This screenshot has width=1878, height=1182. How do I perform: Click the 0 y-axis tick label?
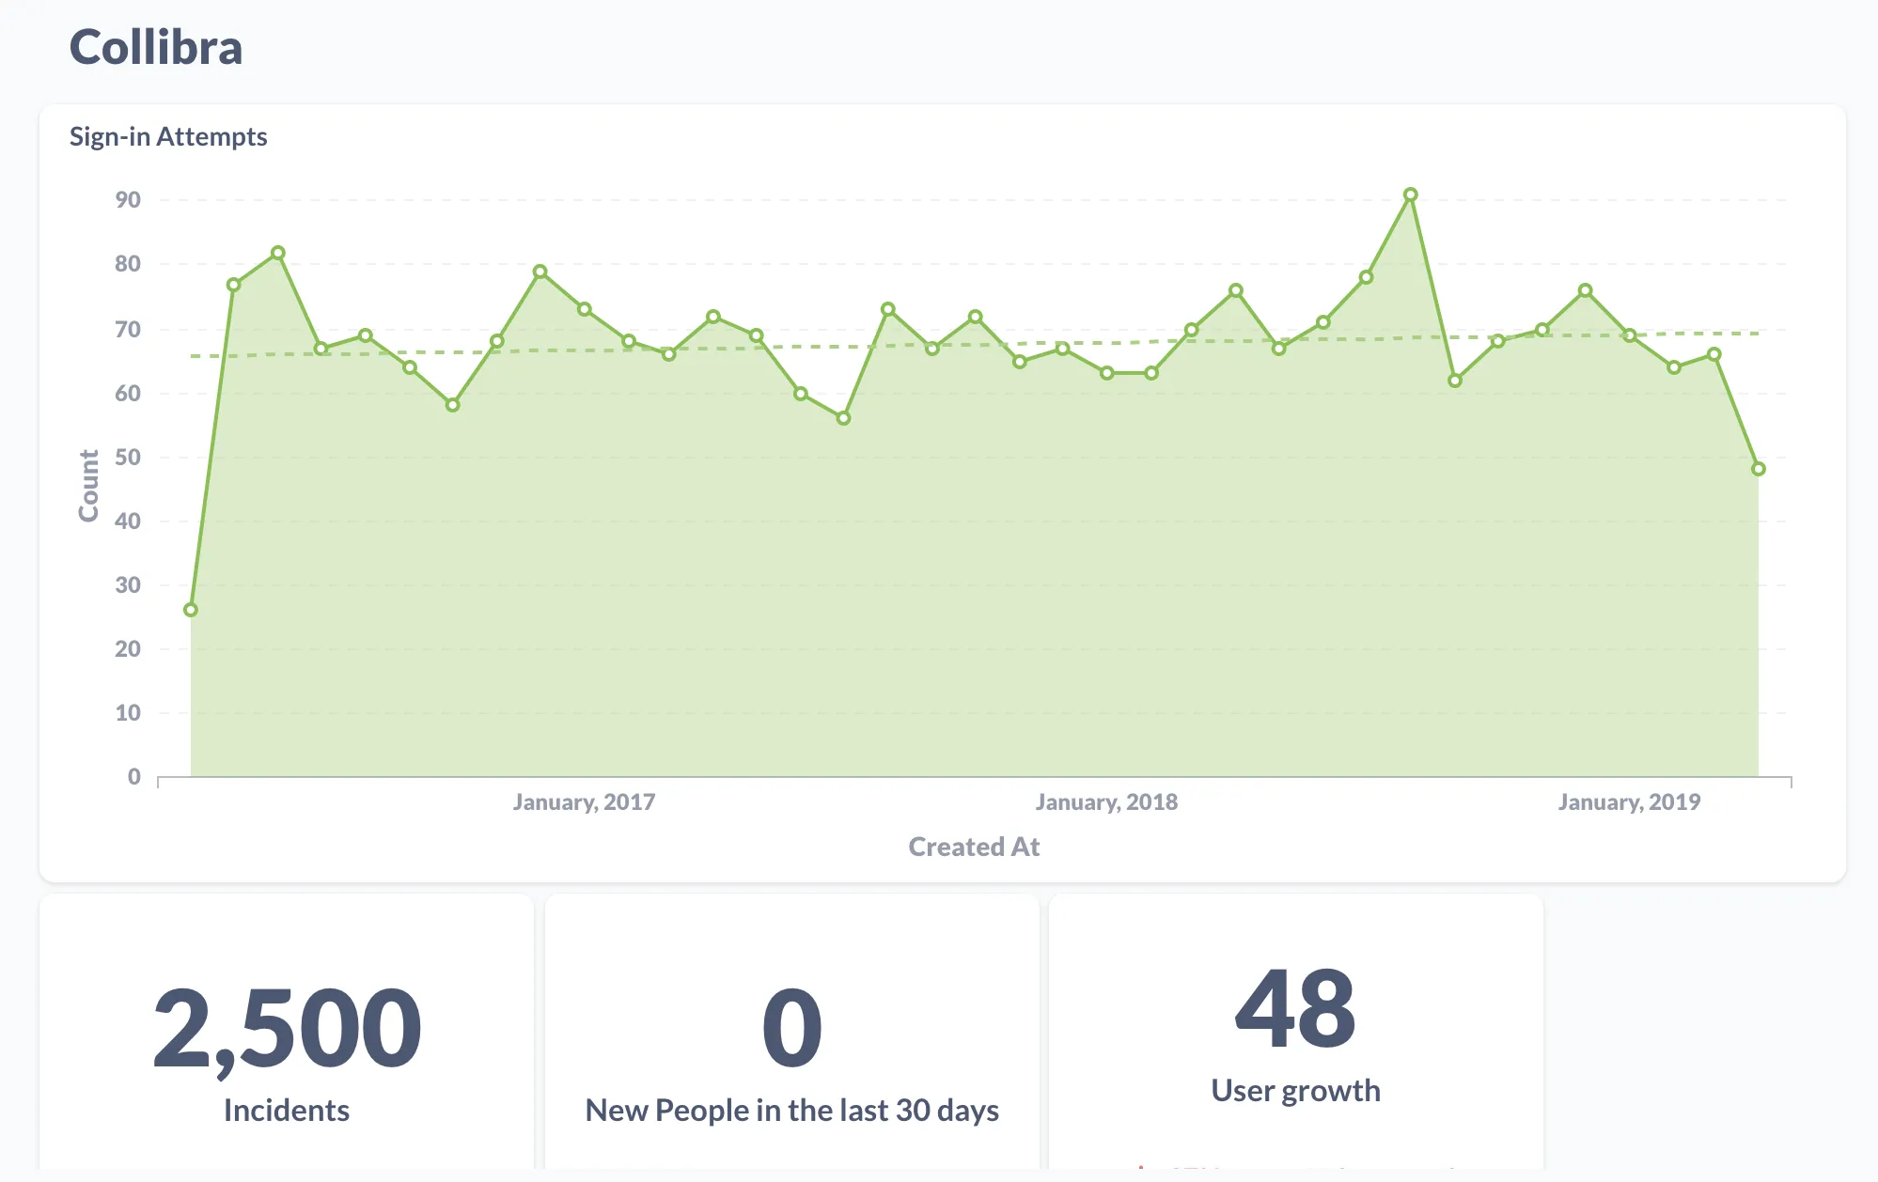[x=134, y=777]
